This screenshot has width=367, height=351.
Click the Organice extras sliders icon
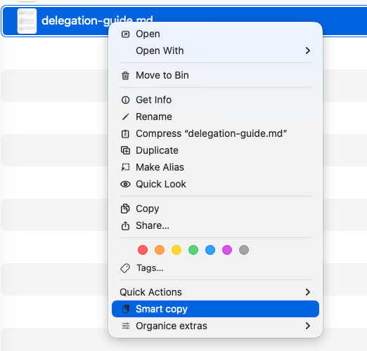126,326
